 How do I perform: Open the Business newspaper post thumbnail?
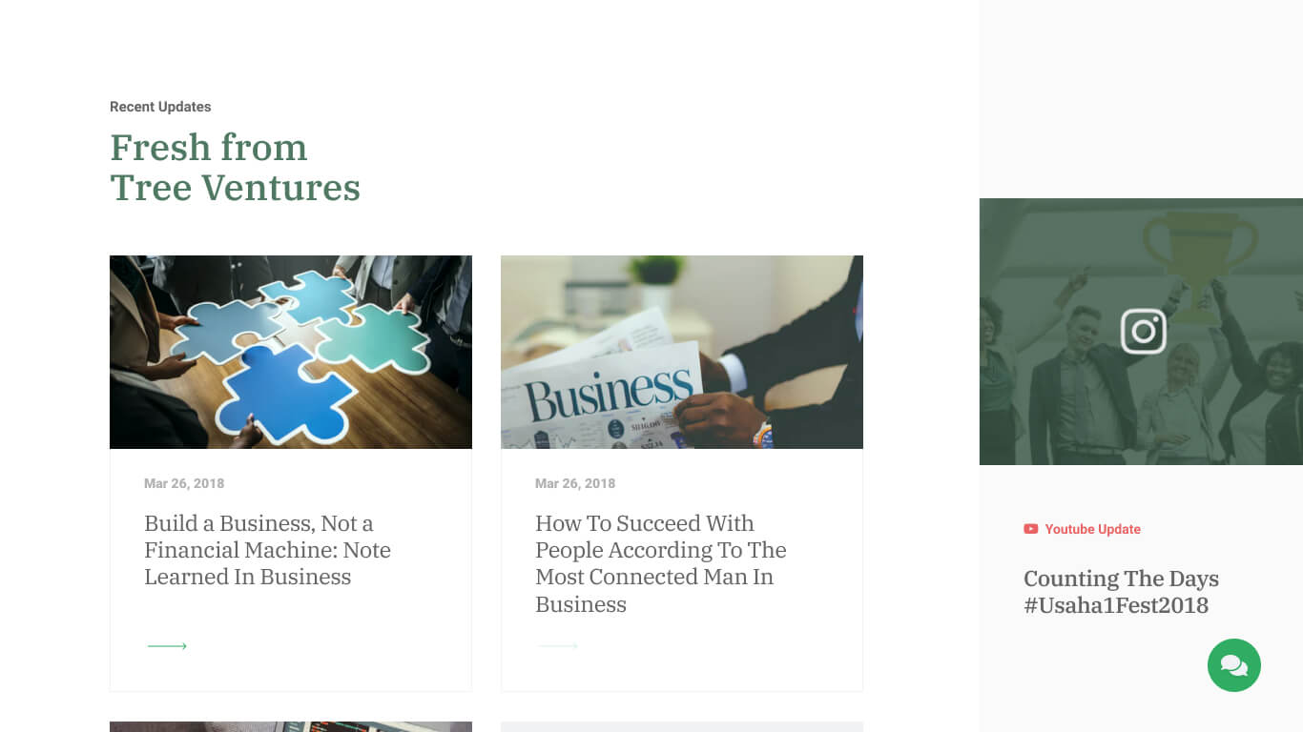pos(681,352)
